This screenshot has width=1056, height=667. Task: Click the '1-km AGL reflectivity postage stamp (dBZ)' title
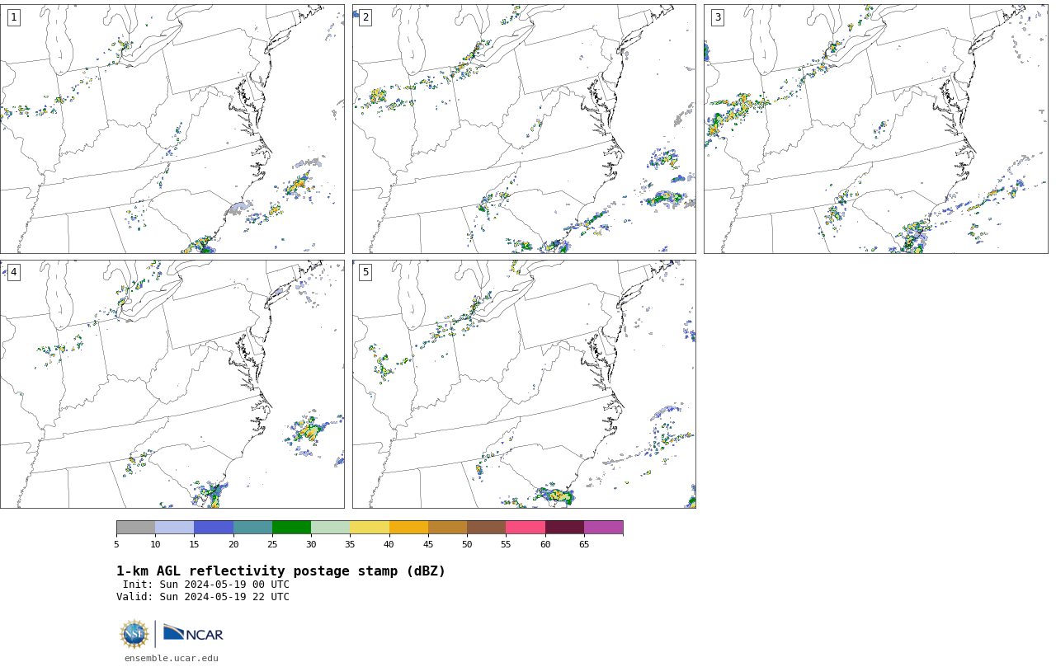click(x=280, y=571)
